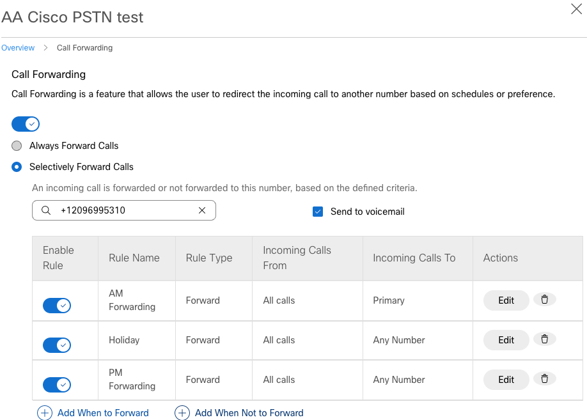Delete the AM Forwarding rule

click(545, 299)
